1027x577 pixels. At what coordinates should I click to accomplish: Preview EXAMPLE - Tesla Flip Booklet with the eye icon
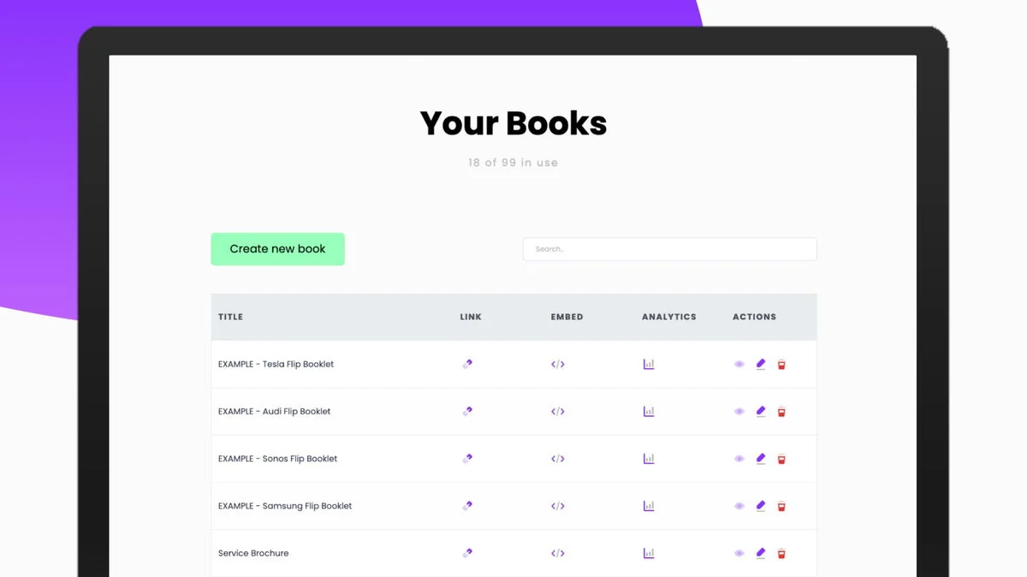click(x=739, y=363)
